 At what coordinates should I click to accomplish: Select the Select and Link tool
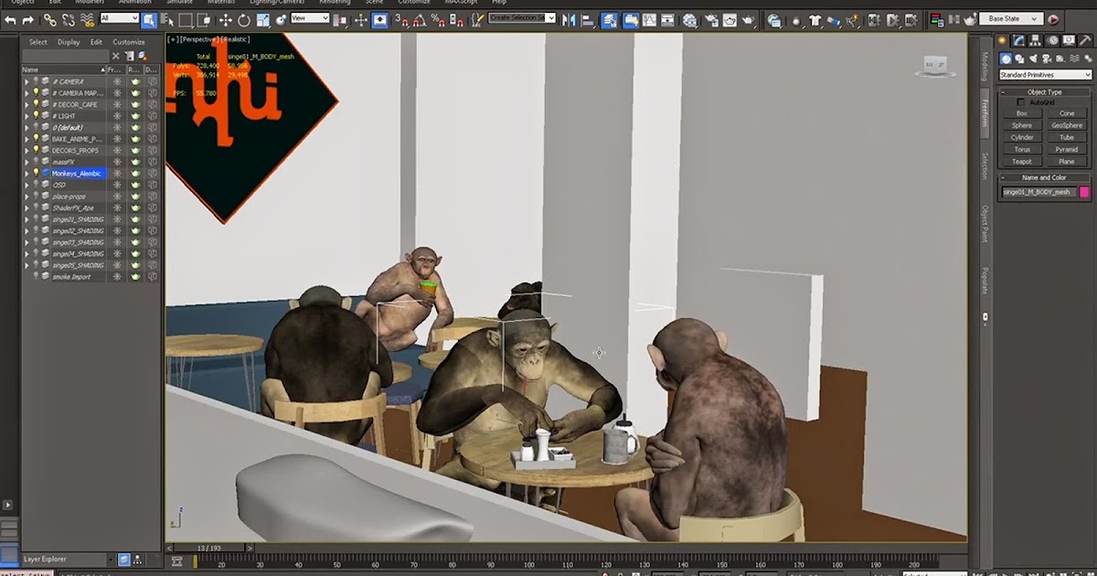[50, 19]
